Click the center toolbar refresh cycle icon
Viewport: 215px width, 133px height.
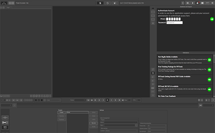[107, 3]
